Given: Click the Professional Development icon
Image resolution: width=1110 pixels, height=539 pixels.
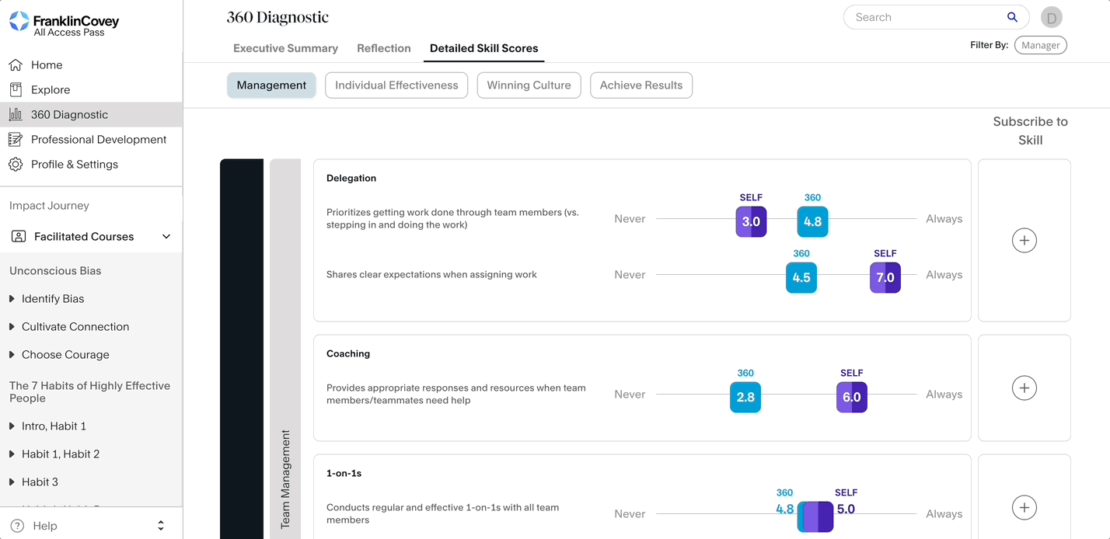Looking at the screenshot, I should pyautogui.click(x=16, y=140).
